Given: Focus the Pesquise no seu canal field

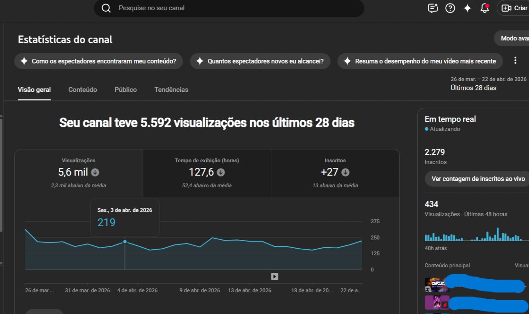Looking at the screenshot, I should [x=229, y=8].
